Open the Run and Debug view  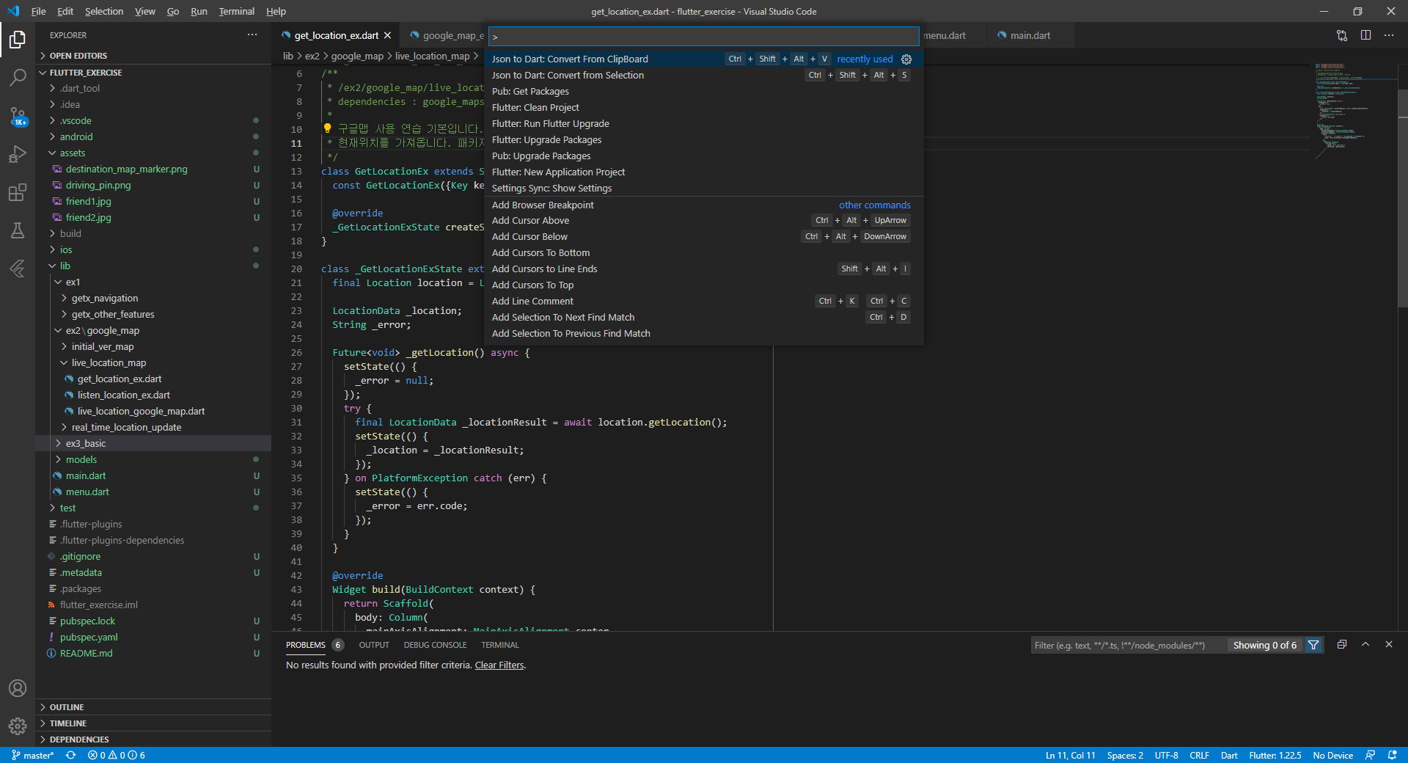pyautogui.click(x=18, y=154)
